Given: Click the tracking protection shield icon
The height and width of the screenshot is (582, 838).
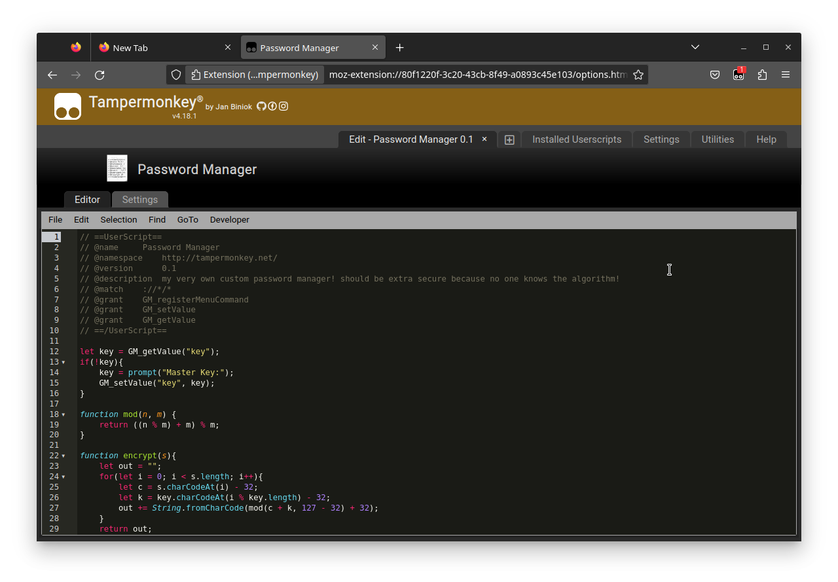Looking at the screenshot, I should tap(175, 75).
